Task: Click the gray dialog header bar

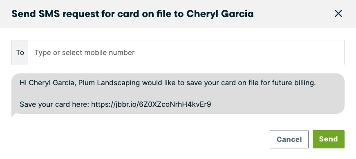Action: [x=178, y=14]
